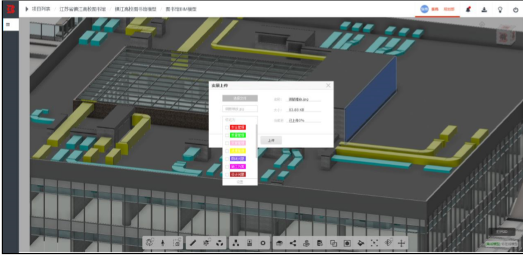The image size is (523, 255).
Task: Click the exploded model cube icon
Action: coord(220,243)
